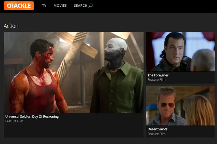Open the Desert Saints movie thumbnail

click(180, 106)
